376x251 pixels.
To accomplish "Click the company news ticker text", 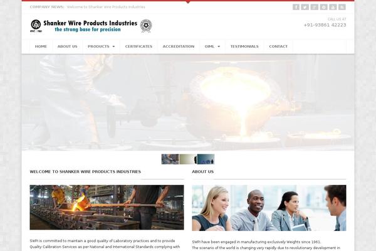I will [x=106, y=7].
